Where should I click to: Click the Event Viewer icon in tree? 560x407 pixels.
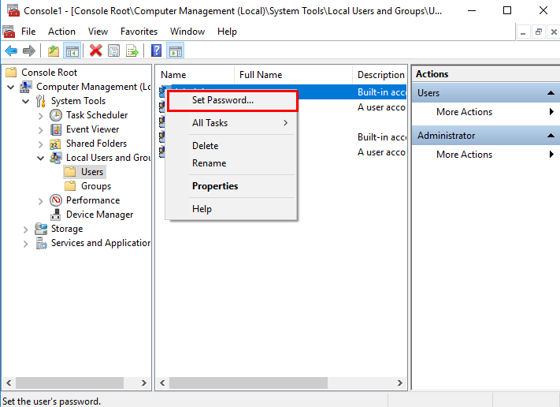(x=56, y=129)
